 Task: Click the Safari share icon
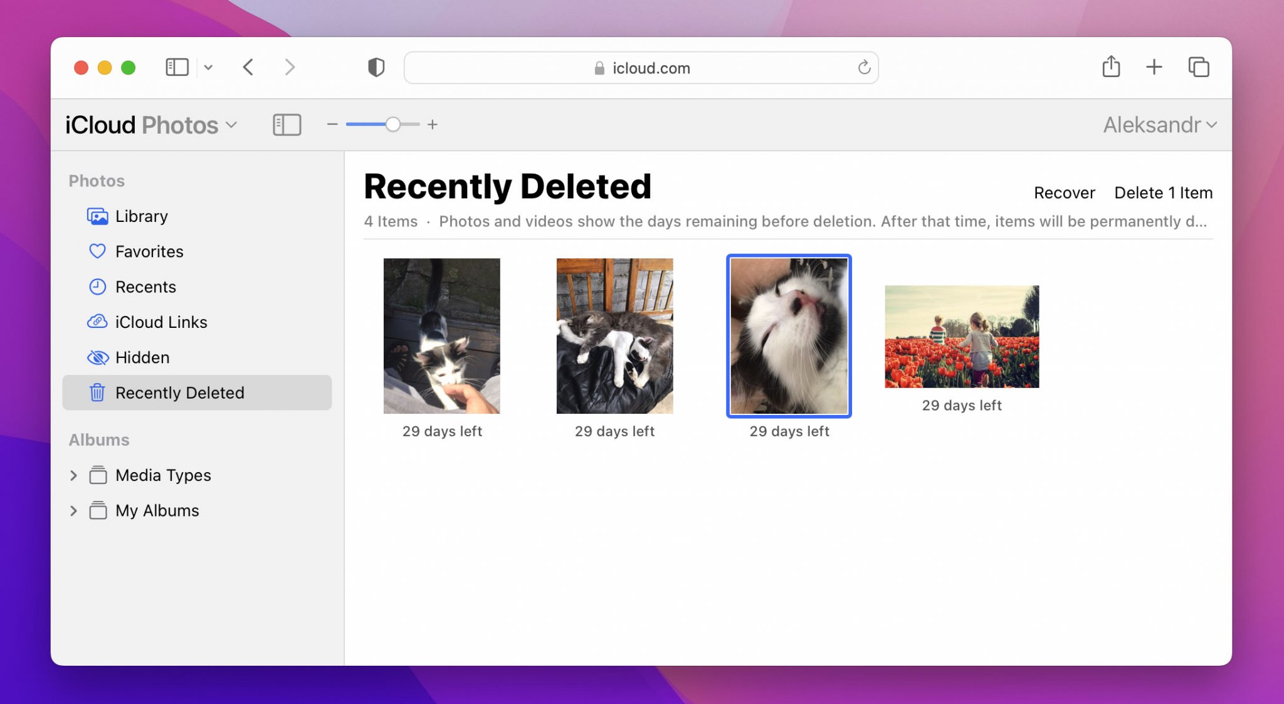pos(1111,67)
